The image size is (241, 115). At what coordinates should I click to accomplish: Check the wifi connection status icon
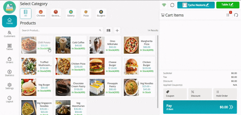(x=164, y=5)
